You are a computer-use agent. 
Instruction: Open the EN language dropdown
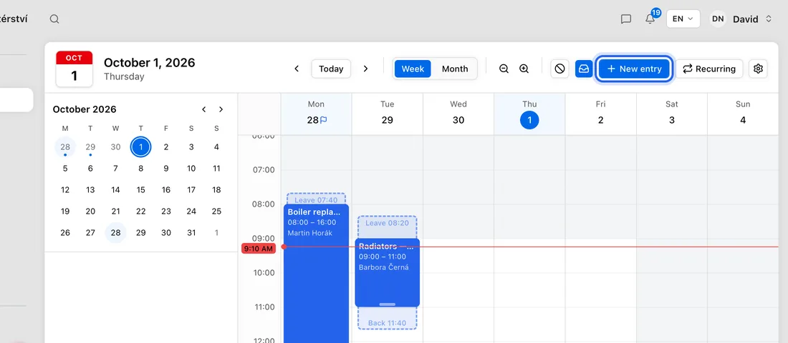pos(683,19)
